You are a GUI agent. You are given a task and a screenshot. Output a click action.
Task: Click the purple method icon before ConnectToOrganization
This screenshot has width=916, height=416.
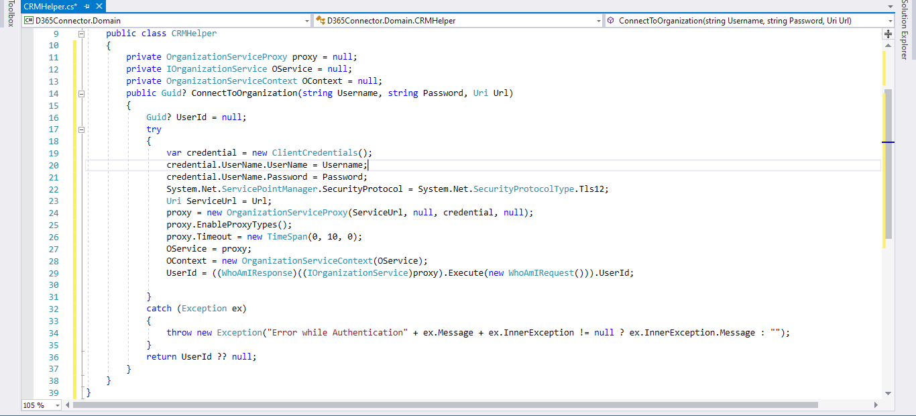tap(610, 20)
